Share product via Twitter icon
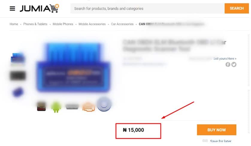The image size is (251, 146). [x=234, y=64]
